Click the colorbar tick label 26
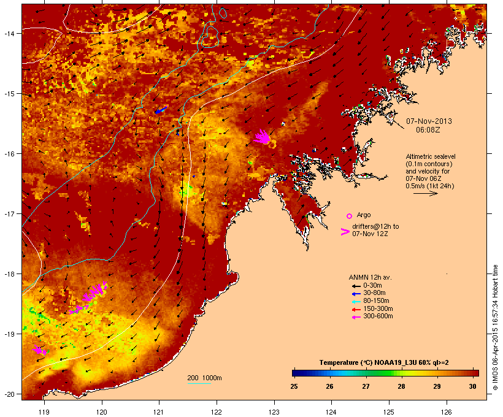 330,386
